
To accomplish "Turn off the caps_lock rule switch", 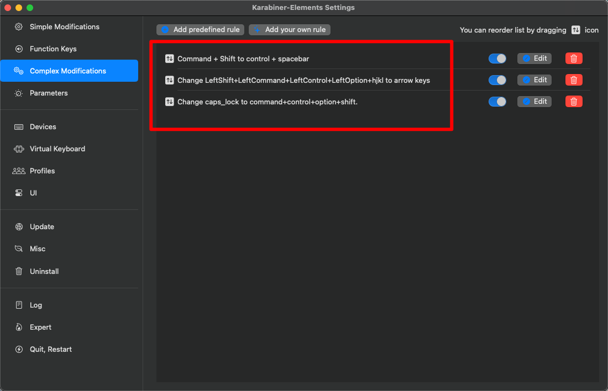I will [x=497, y=102].
